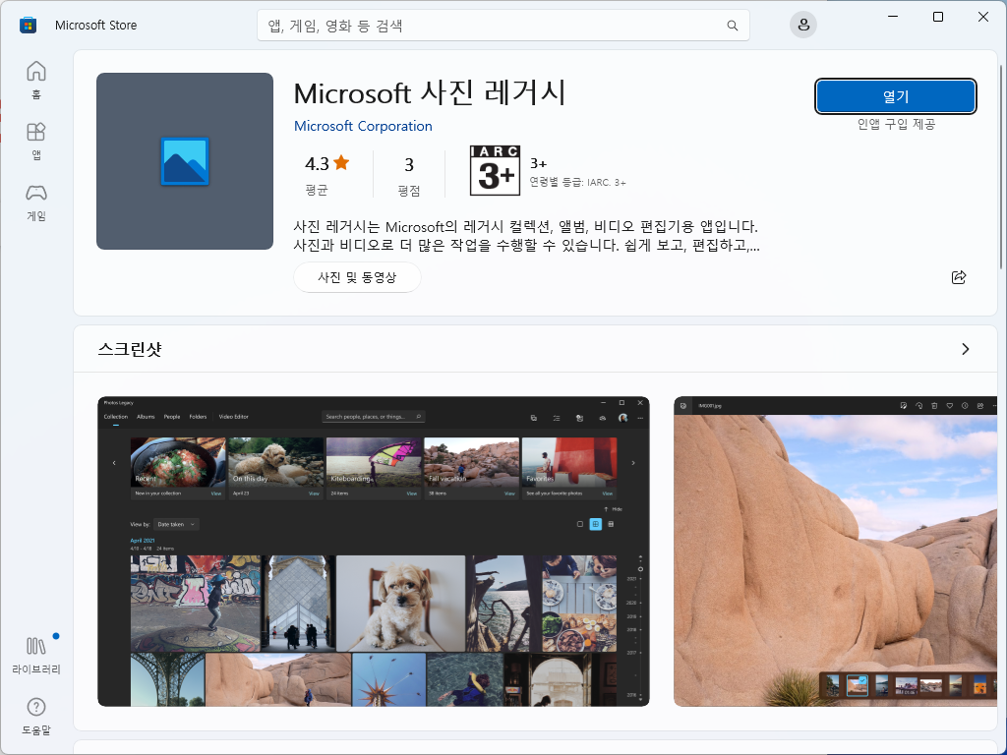Open the user account profile icon
This screenshot has height=755, width=1007.
pyautogui.click(x=802, y=25)
